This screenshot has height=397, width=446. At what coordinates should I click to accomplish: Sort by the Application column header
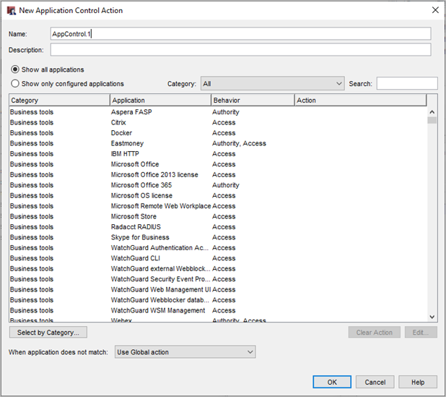(160, 101)
